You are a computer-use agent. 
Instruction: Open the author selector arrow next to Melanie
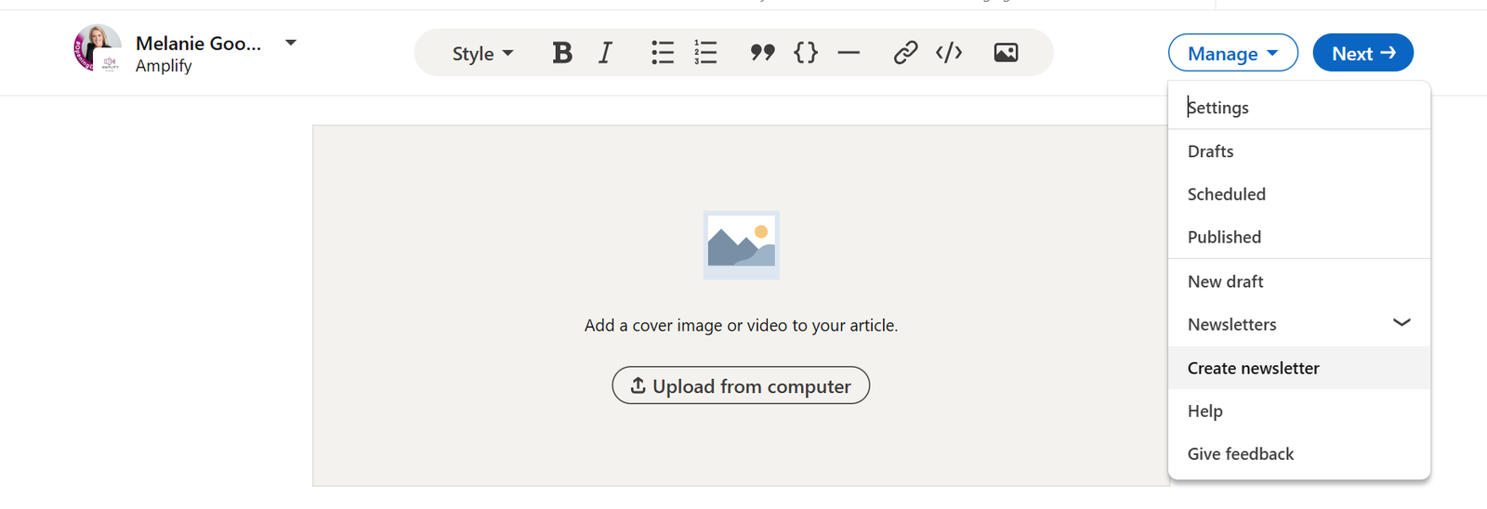[291, 43]
